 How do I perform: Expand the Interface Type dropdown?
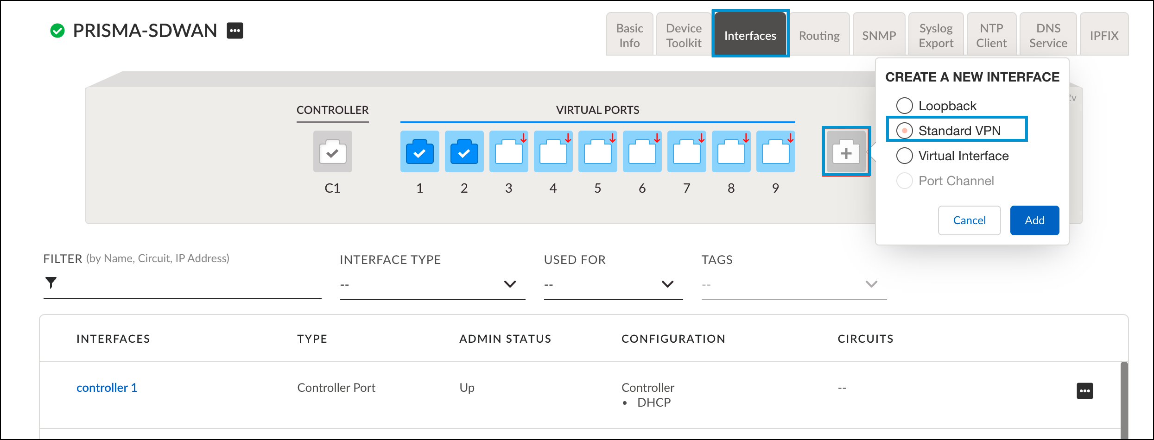[x=432, y=284]
